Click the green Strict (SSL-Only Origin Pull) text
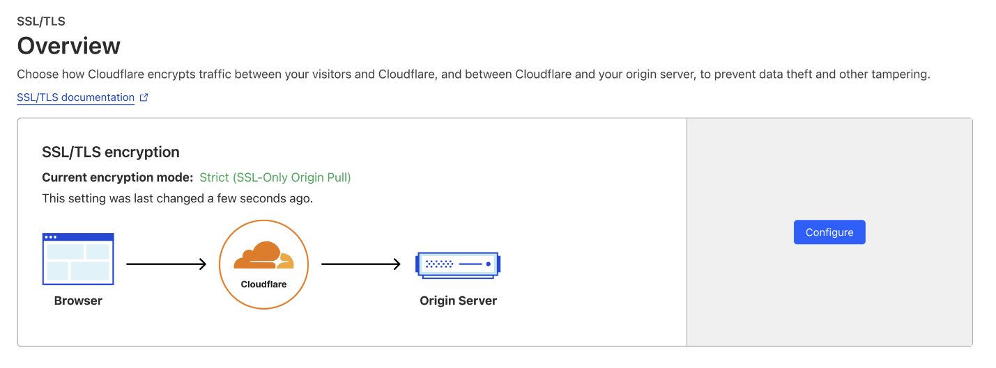Viewport: 996px width, 368px height. click(275, 177)
